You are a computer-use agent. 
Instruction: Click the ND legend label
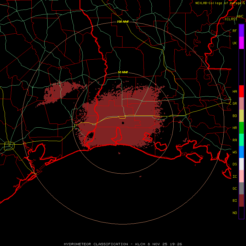point(235,213)
